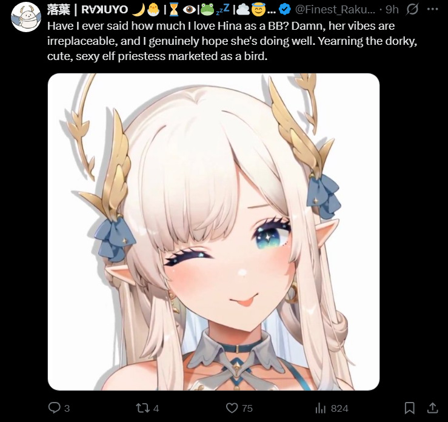Click the 75 likes count

[247, 408]
